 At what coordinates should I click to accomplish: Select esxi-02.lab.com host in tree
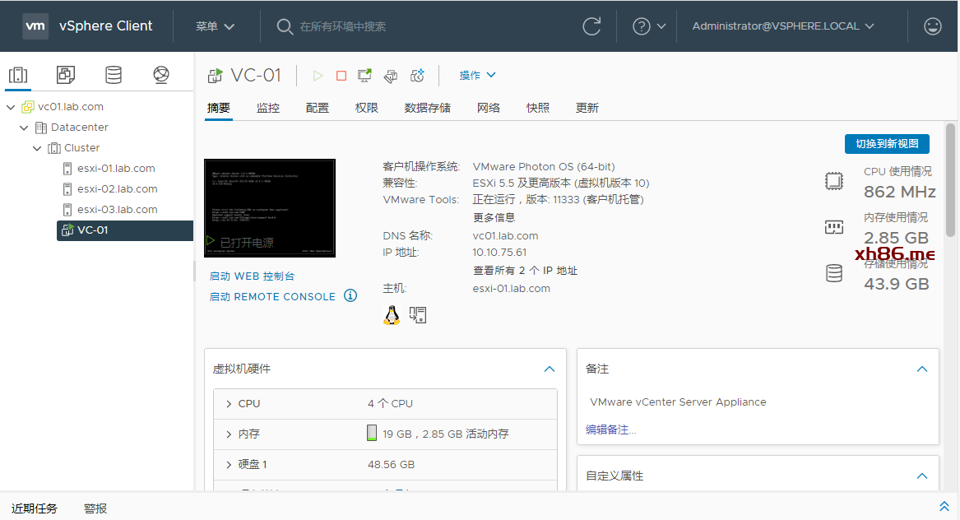point(117,189)
